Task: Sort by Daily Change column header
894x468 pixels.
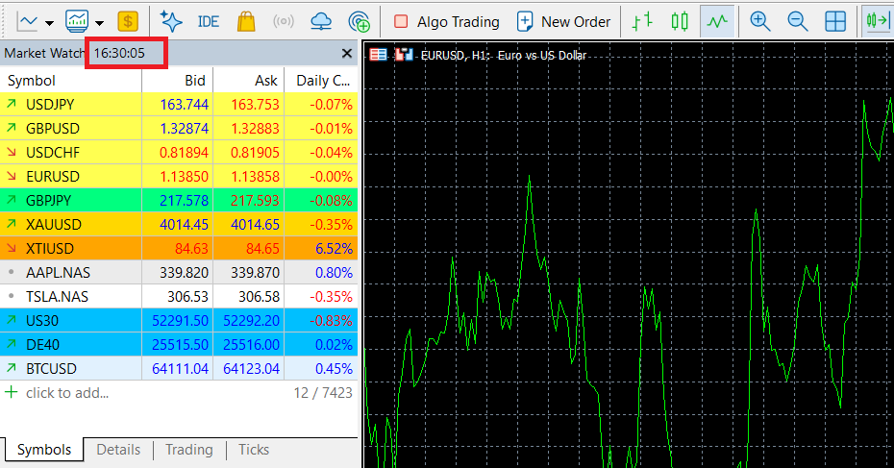Action: click(x=321, y=81)
